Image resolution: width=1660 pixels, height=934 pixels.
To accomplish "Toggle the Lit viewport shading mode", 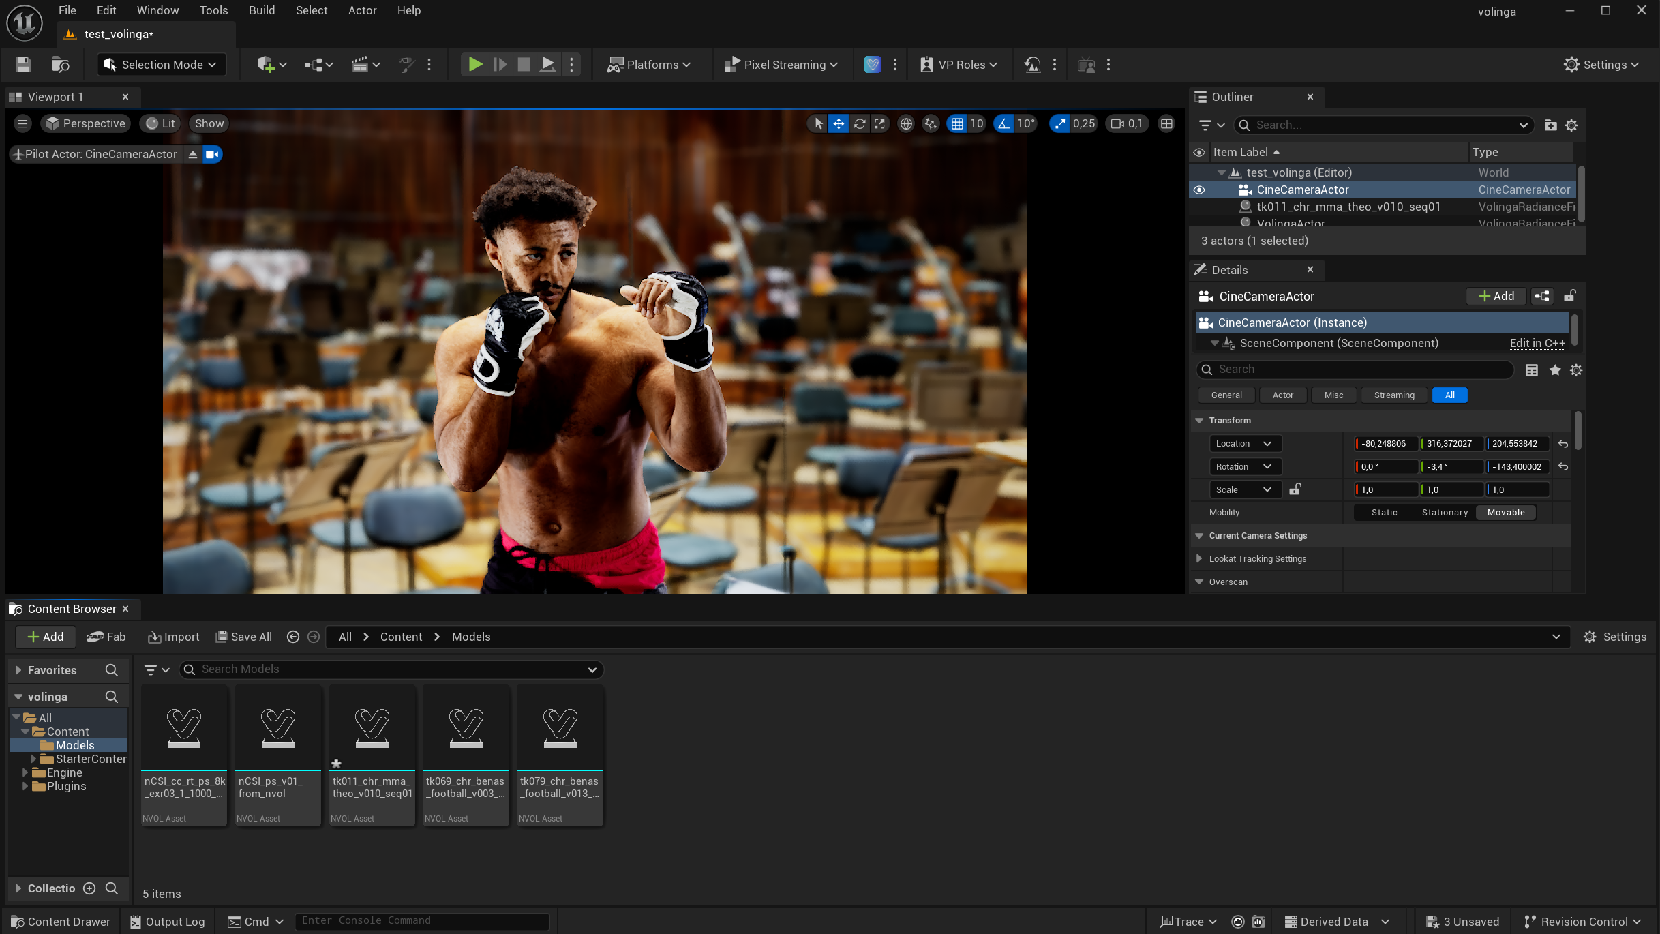I will 159,123.
